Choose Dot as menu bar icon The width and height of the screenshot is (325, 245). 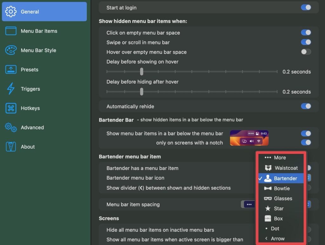coord(281,228)
